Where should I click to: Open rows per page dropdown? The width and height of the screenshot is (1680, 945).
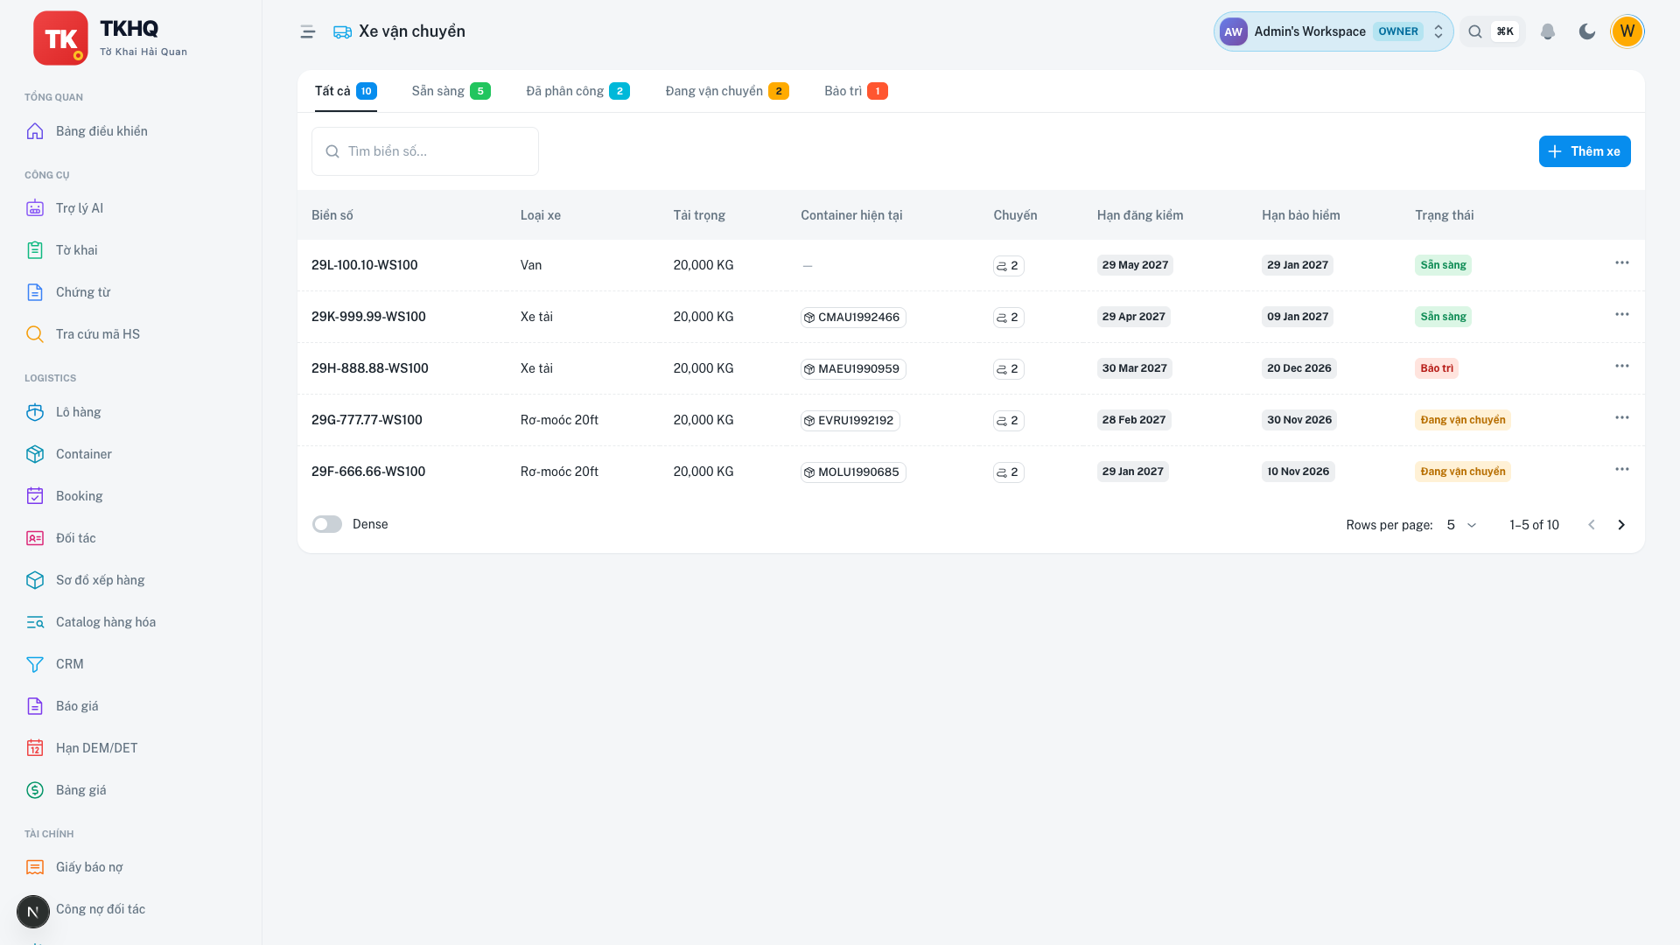coord(1461,525)
